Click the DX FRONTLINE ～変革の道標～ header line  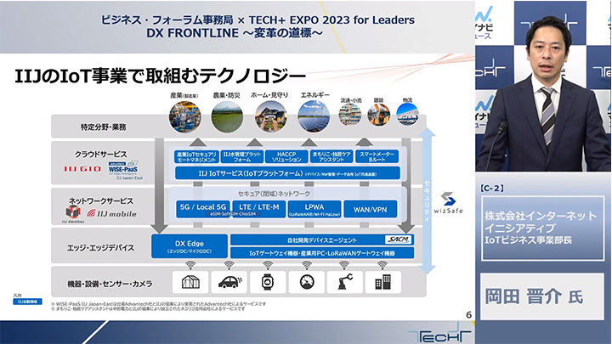(235, 33)
